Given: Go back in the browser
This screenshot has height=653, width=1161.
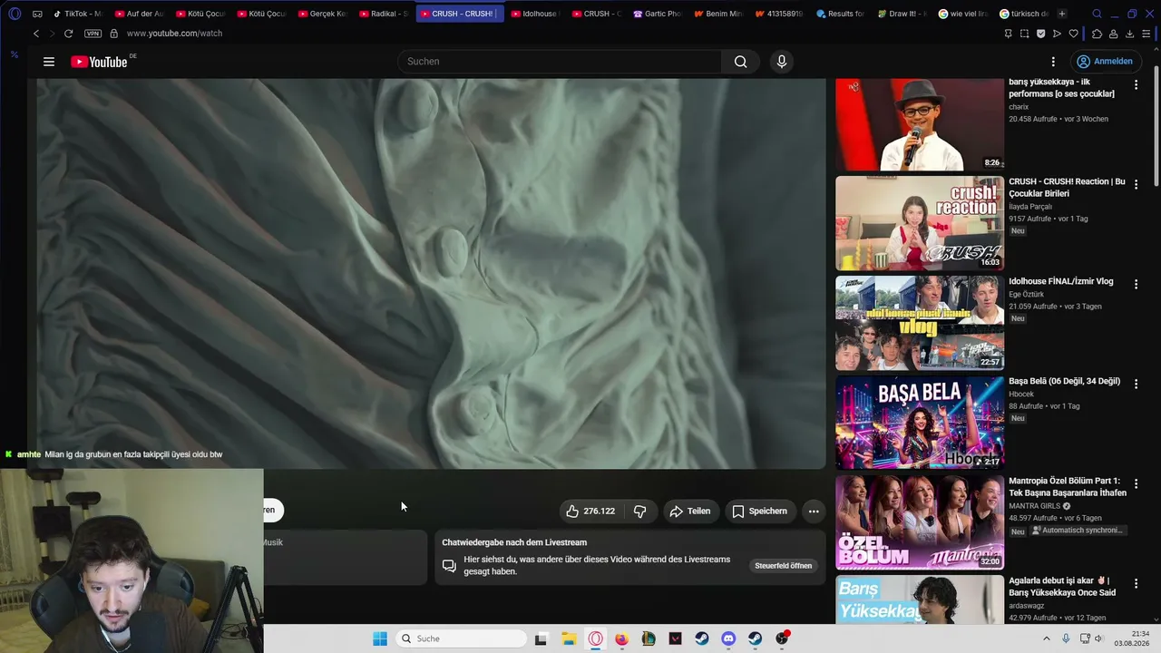Looking at the screenshot, I should coord(36,34).
